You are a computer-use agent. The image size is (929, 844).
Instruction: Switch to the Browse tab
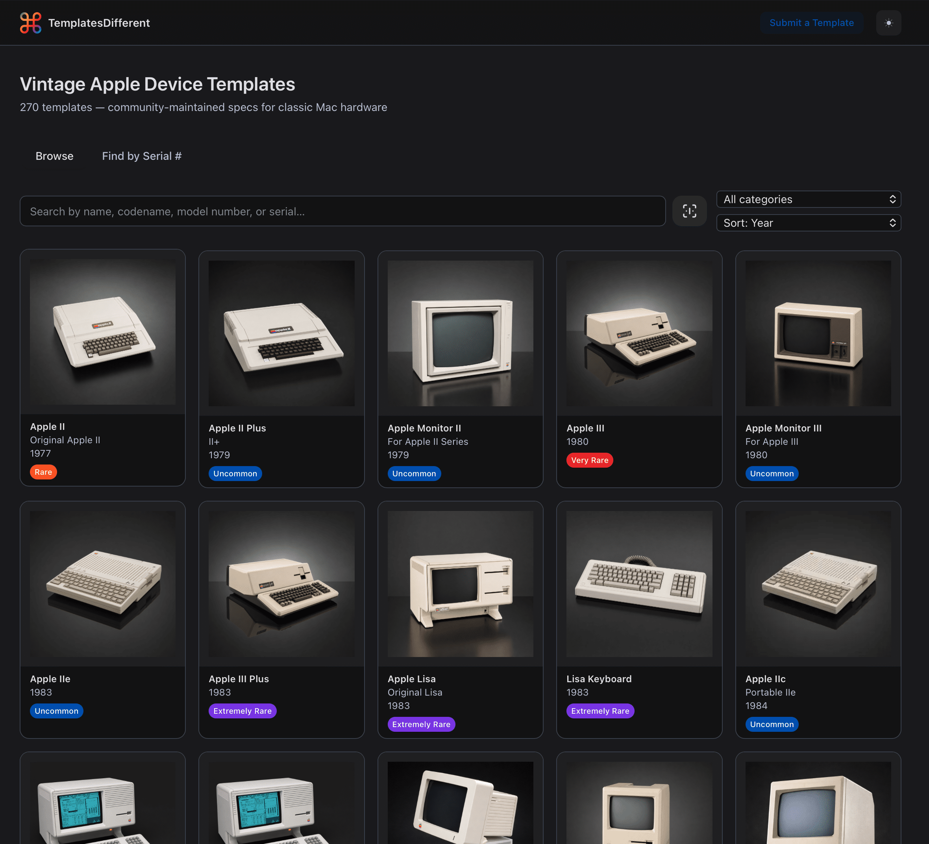pos(54,156)
